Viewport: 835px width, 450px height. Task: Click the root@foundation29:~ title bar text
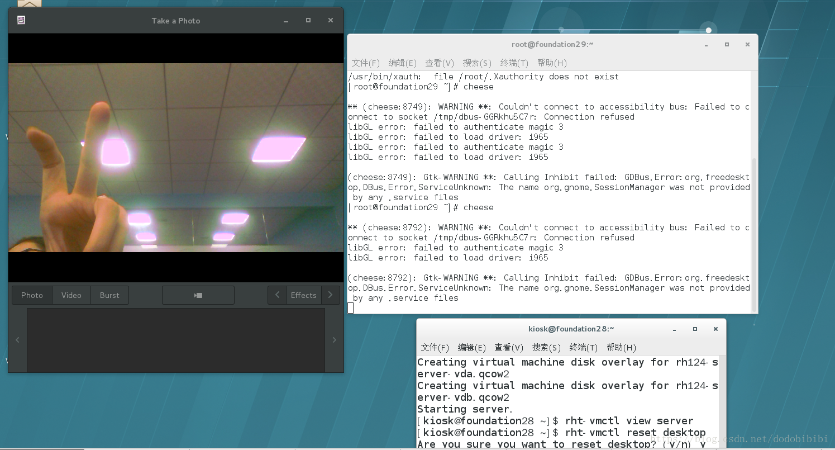click(x=552, y=44)
